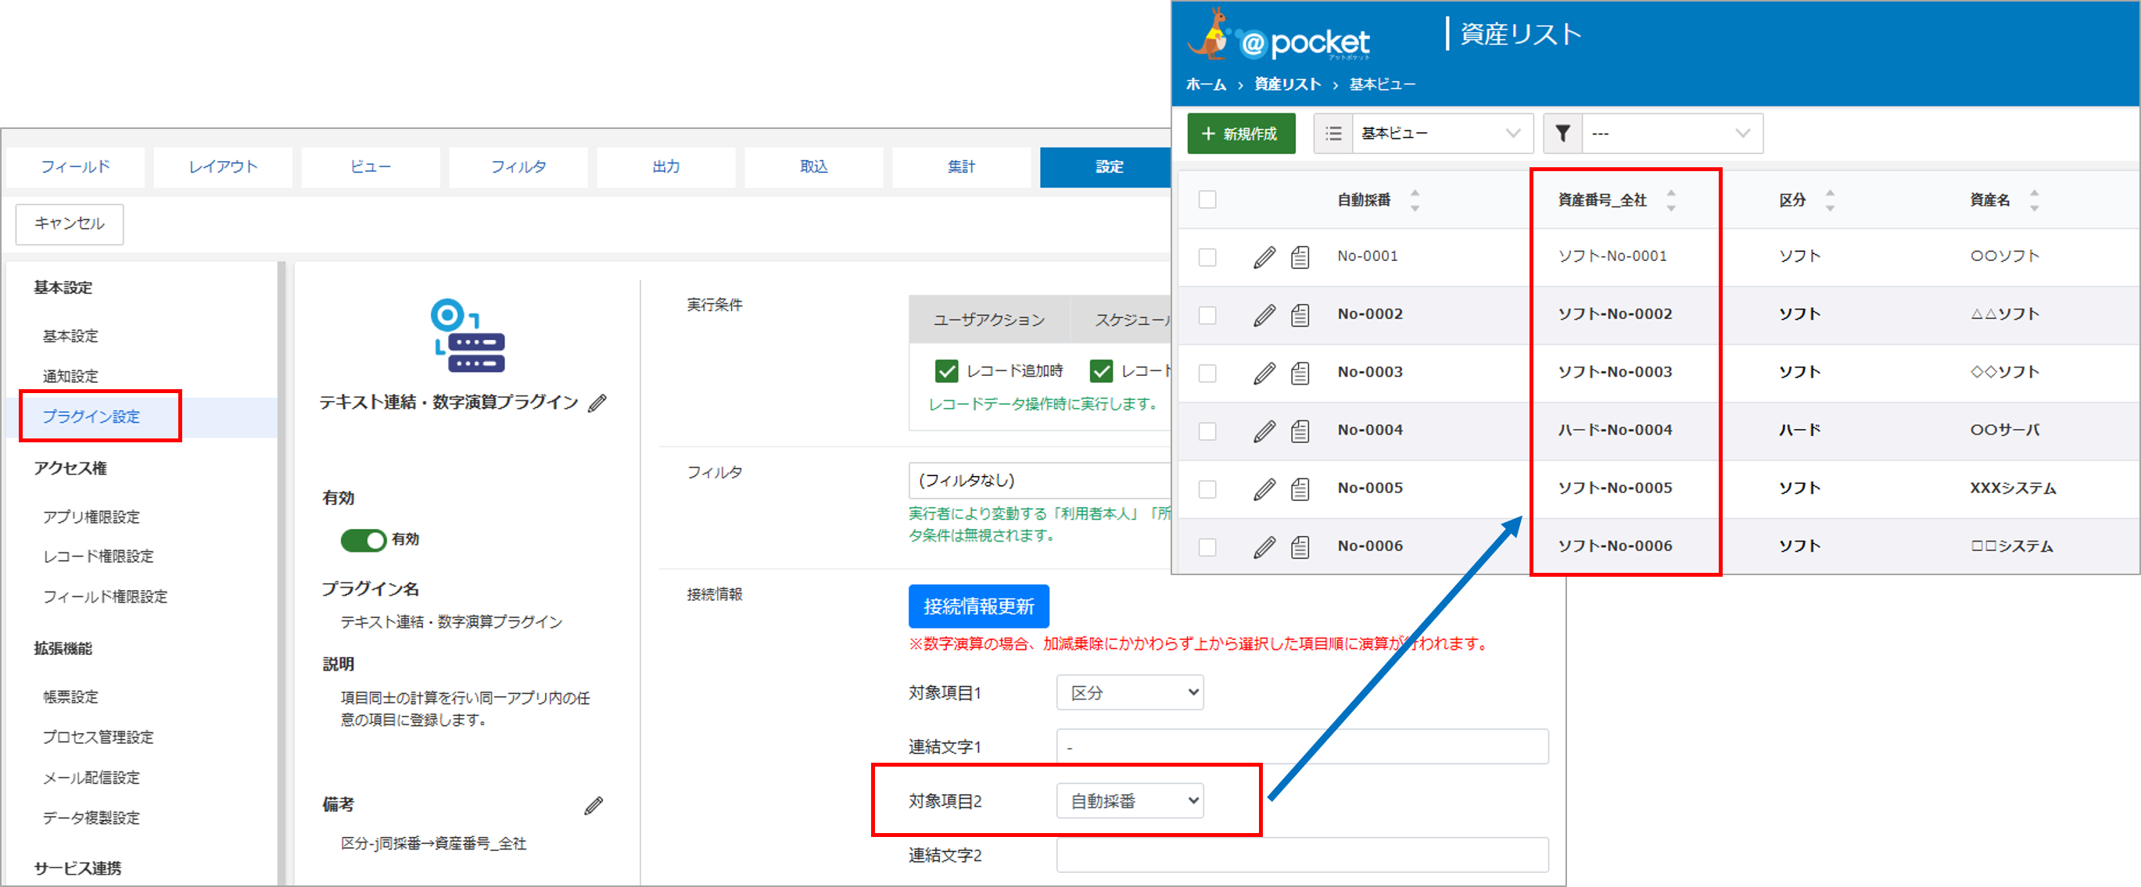This screenshot has height=887, width=2141.
Task: Click the pencil edit icon for No-0005
Action: [x=1264, y=489]
